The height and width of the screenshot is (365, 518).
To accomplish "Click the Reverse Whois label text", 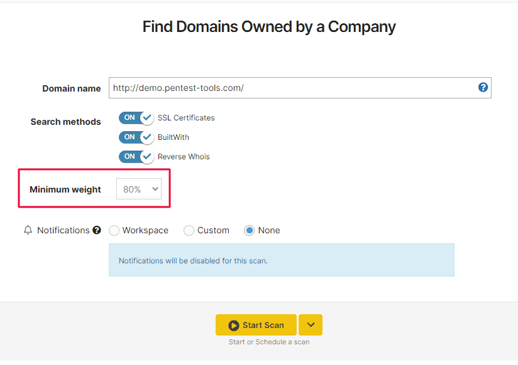I will coord(183,157).
